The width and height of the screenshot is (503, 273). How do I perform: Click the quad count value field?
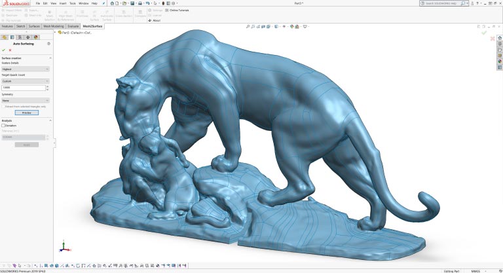point(22,88)
